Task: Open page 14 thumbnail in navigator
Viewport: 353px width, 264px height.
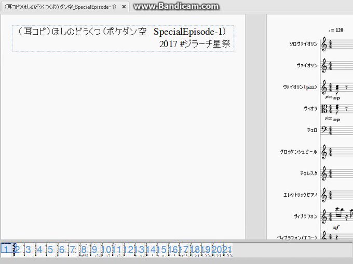Action: point(150,250)
